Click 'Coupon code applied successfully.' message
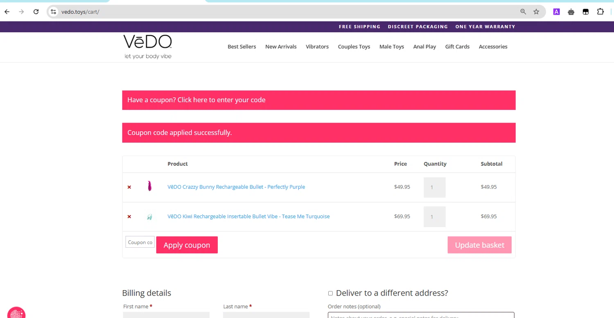The width and height of the screenshot is (614, 318). point(180,132)
